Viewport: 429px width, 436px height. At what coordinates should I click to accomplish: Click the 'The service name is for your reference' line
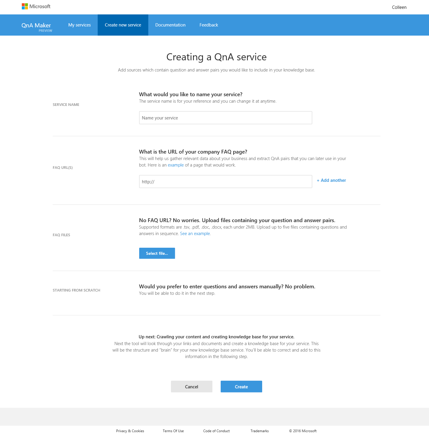pos(208,101)
